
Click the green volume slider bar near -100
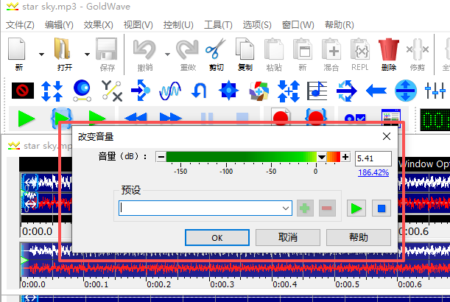226,157
